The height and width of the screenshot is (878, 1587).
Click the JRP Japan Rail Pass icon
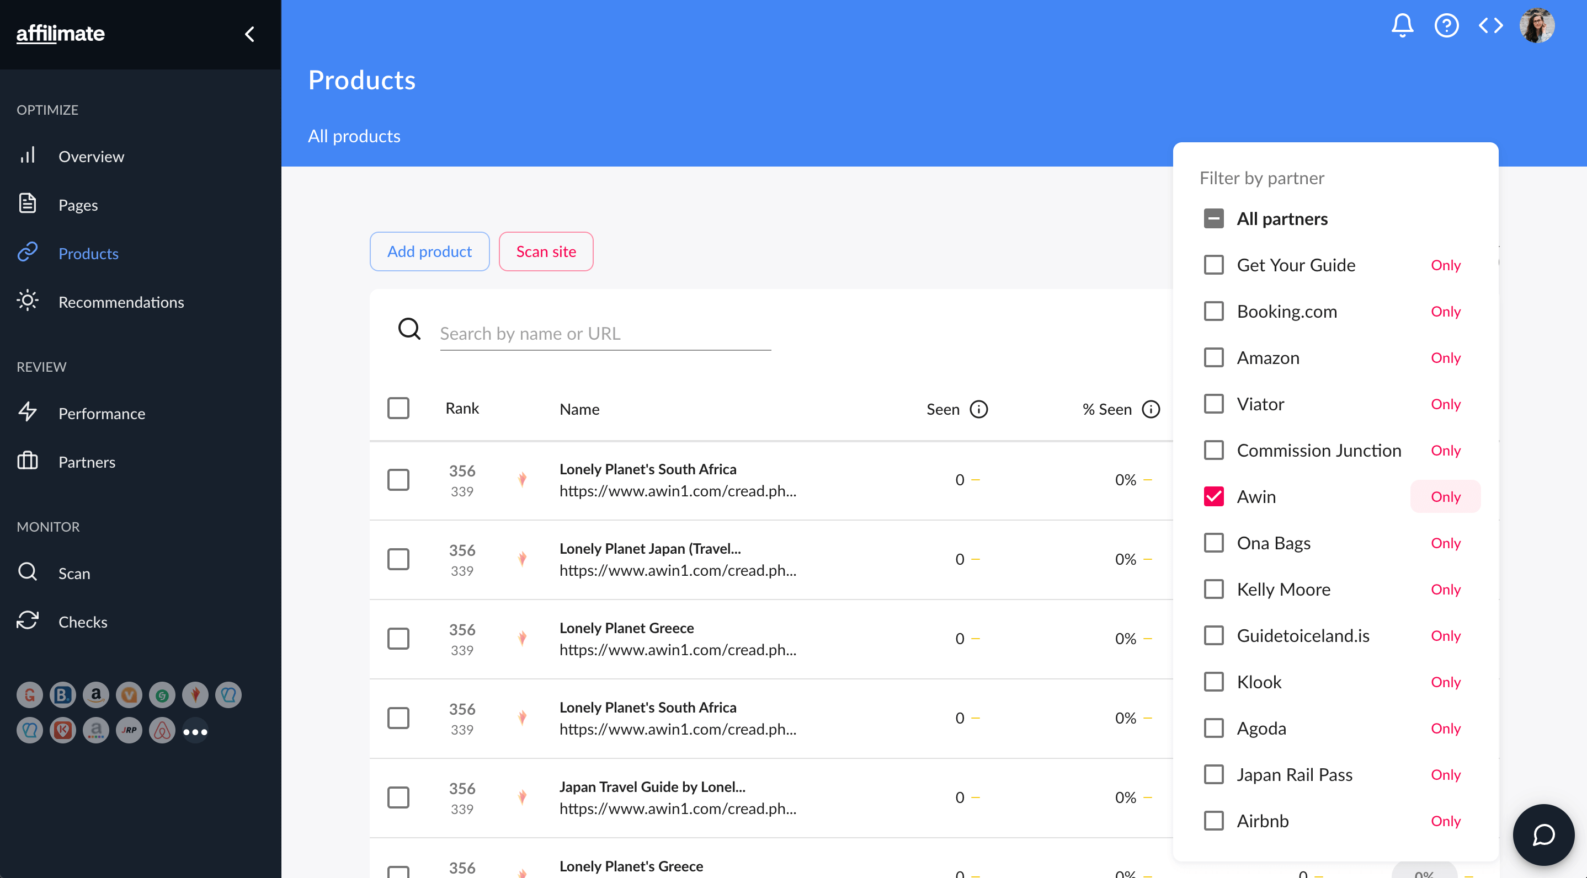pyautogui.click(x=129, y=731)
